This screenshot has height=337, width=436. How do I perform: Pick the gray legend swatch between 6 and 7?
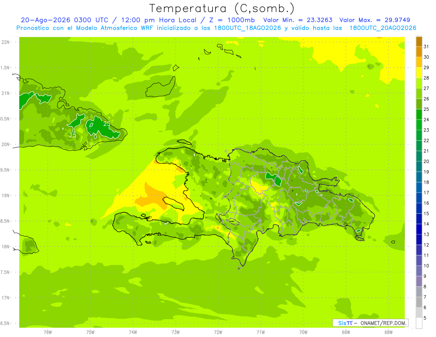[x=419, y=302]
